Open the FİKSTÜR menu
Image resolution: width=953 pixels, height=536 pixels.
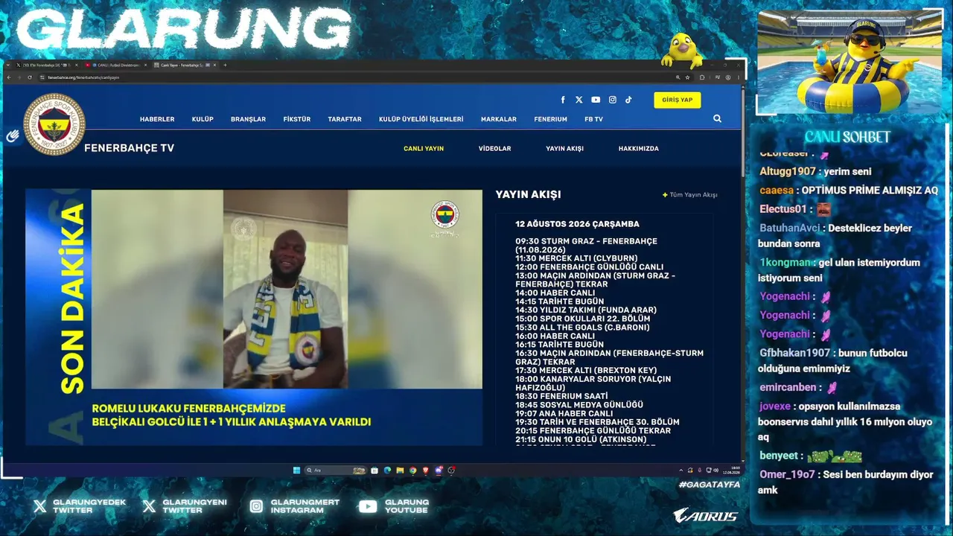(297, 119)
